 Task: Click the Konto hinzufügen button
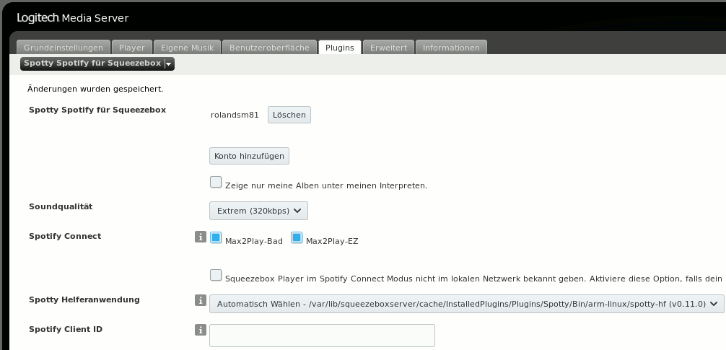click(x=249, y=156)
